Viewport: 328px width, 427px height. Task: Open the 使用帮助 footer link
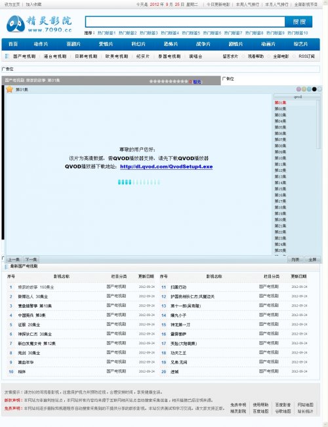point(260,405)
